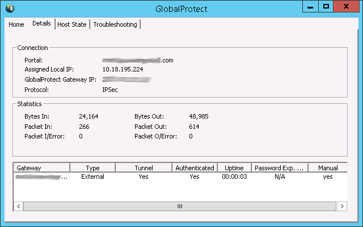Click the IPSec protocol value
The width and height of the screenshot is (363, 227).
(110, 90)
